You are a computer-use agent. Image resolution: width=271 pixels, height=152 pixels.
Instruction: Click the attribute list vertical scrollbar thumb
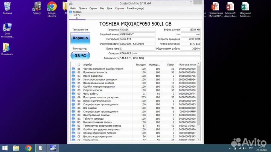point(199,95)
